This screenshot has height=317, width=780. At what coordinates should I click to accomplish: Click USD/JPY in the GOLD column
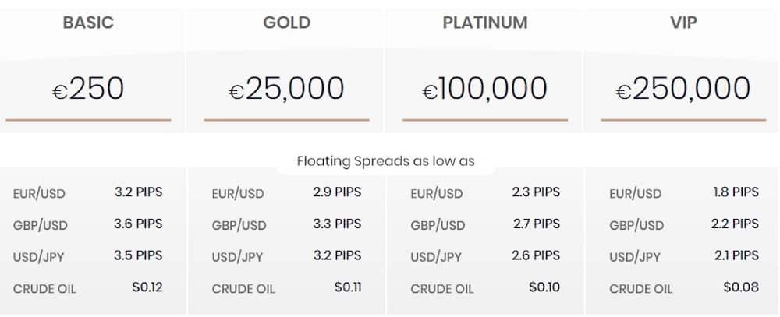coord(237,257)
